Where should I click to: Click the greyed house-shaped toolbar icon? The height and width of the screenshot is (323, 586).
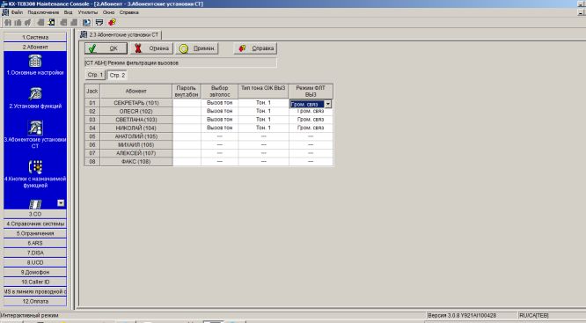point(7,22)
